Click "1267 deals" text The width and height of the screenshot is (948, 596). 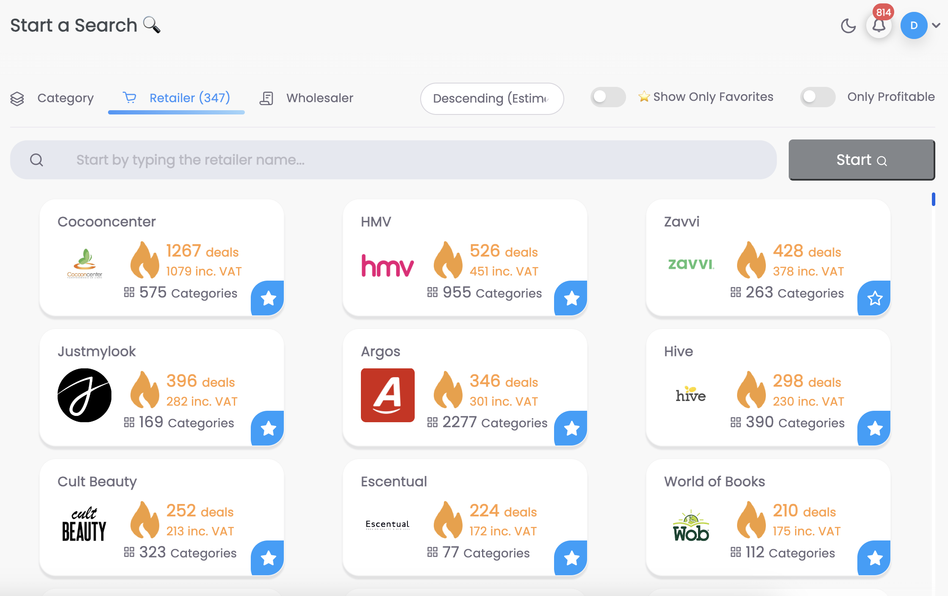tap(202, 251)
